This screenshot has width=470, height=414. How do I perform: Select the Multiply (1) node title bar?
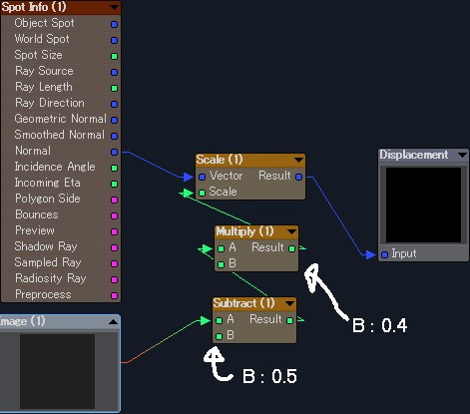[x=256, y=231]
